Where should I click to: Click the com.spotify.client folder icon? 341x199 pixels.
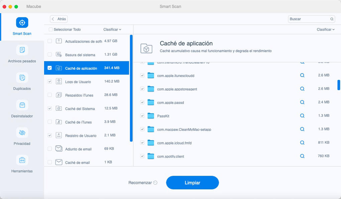pos(151,156)
